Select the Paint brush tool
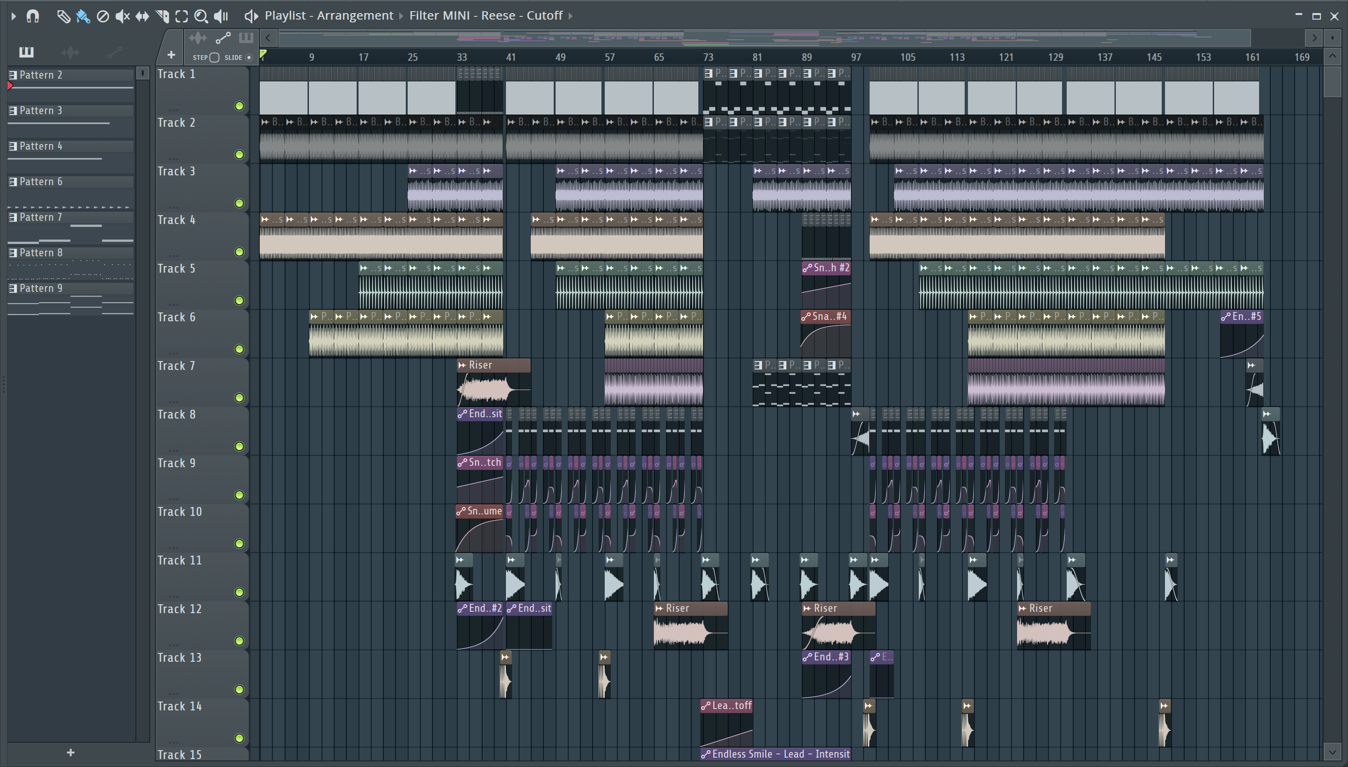The height and width of the screenshot is (767, 1348). tap(83, 16)
